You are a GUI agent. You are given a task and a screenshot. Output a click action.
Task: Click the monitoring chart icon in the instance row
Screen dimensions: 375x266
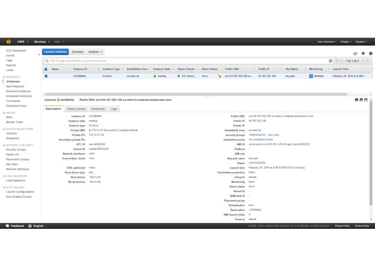pos(311,76)
